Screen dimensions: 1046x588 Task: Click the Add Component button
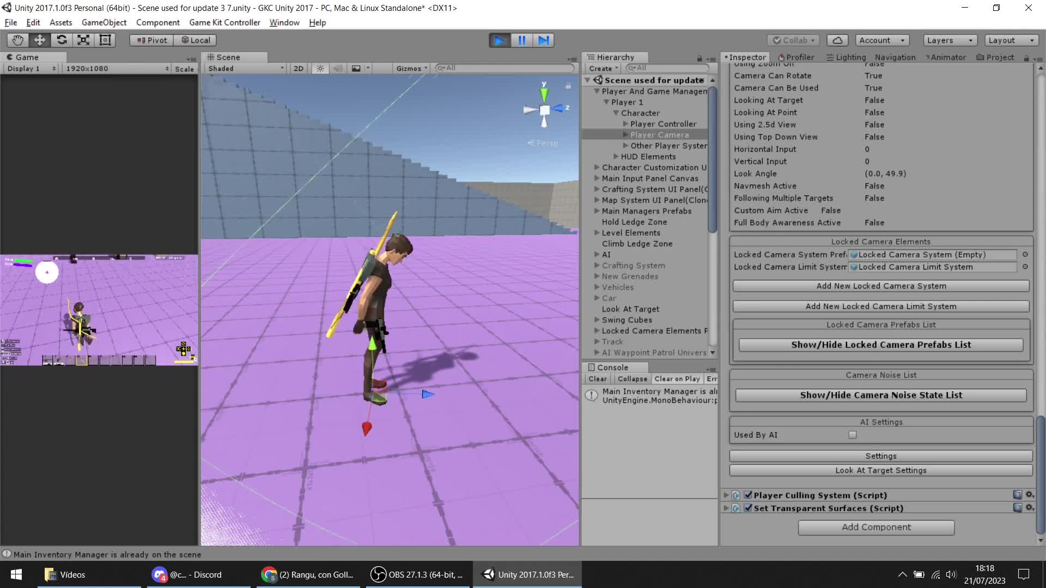coord(876,527)
